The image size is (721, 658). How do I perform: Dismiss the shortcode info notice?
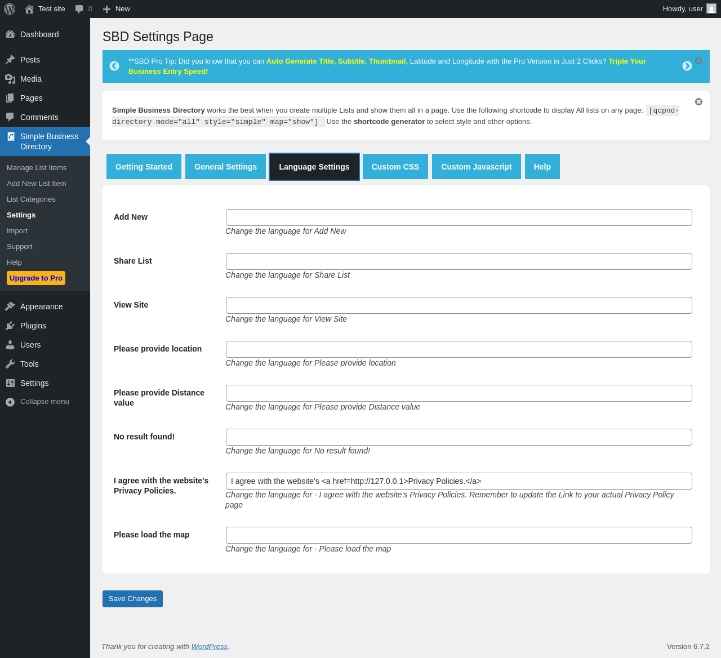[698, 101]
